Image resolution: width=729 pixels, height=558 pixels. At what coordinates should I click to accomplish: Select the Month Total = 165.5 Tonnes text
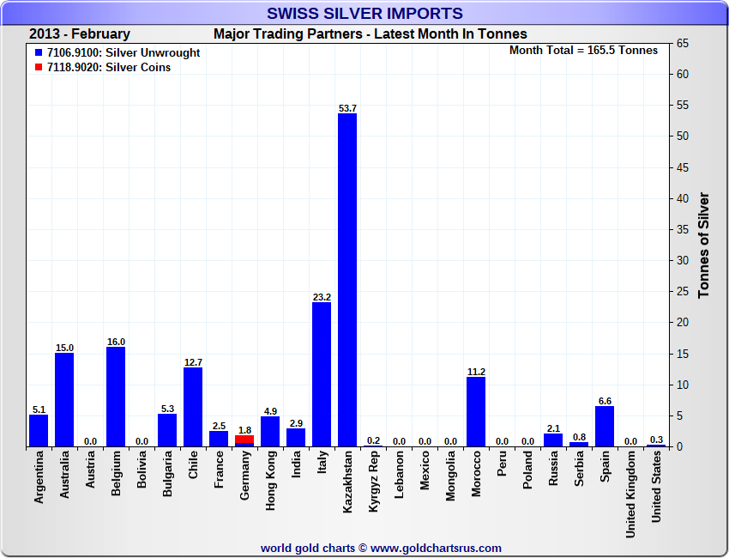583,51
